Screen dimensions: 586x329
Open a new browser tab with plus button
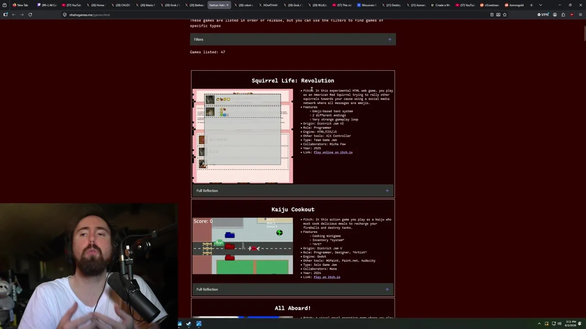531,5
